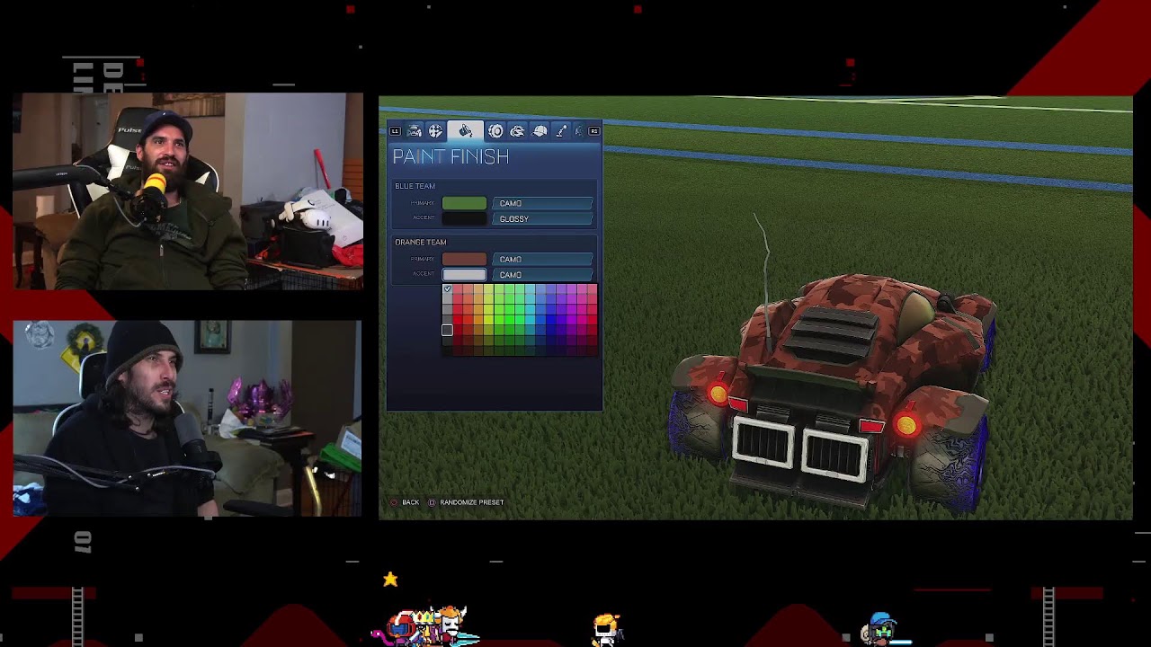Select the Paint Finish bucket tab
This screenshot has height=647, width=1151.
(x=466, y=131)
